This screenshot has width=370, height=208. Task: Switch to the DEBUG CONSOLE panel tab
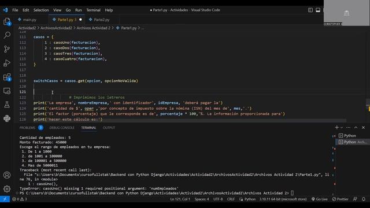pyautogui.click(x=62, y=128)
